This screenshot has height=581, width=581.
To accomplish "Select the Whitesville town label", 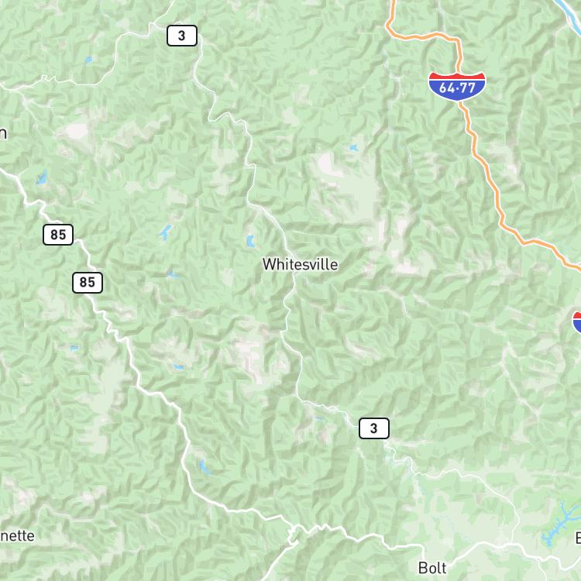I will tap(300, 264).
